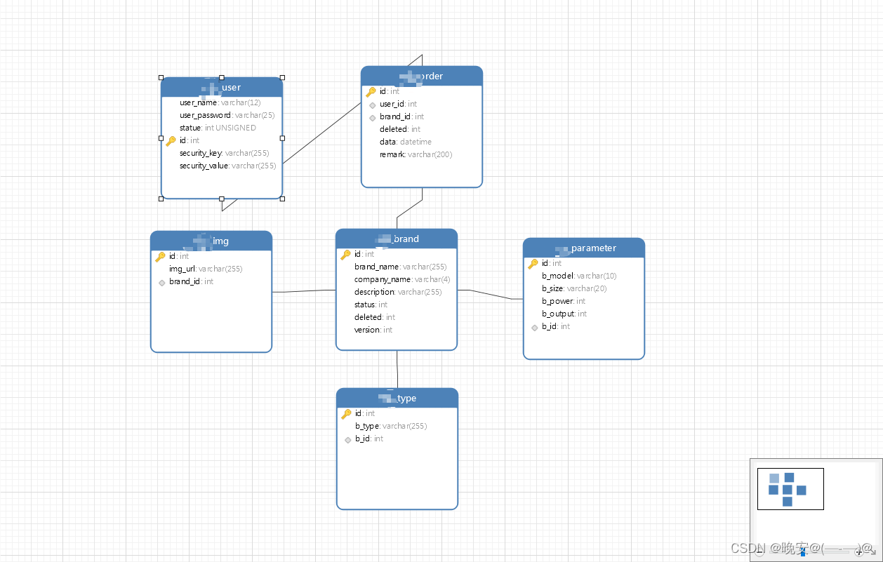The height and width of the screenshot is (562, 883).
Task: Select the b_type varchar(255) field
Action: 391,427
